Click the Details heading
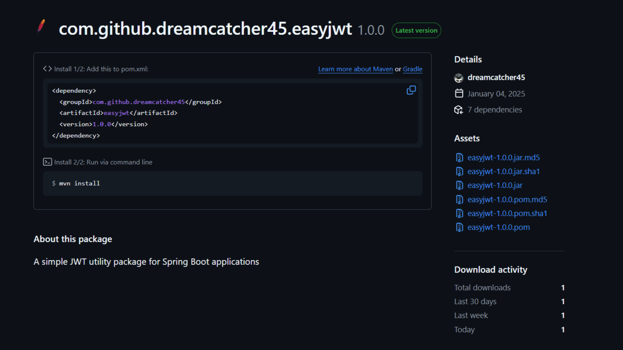 tap(468, 60)
